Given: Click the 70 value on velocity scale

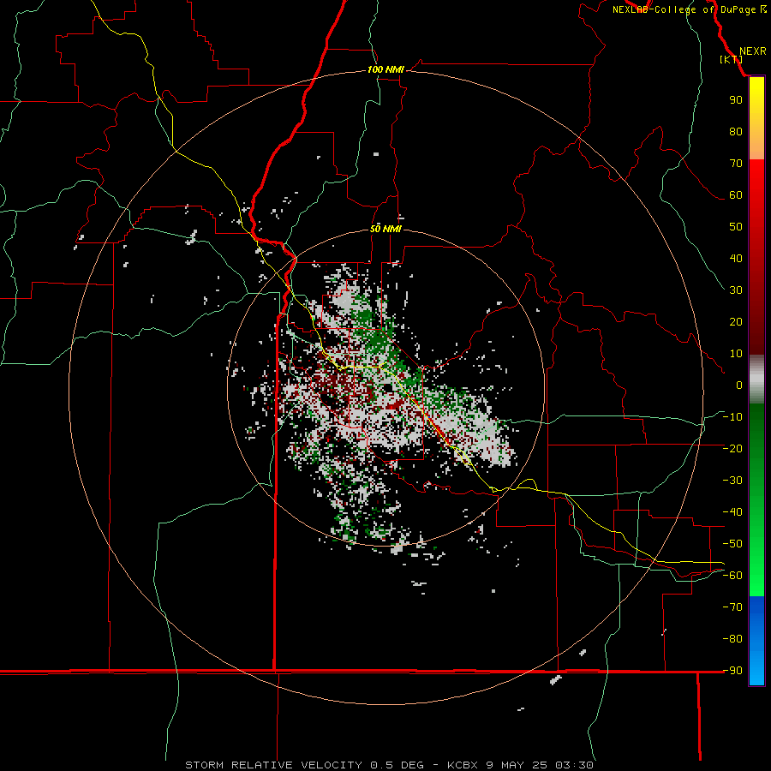Looking at the screenshot, I should pos(736,164).
